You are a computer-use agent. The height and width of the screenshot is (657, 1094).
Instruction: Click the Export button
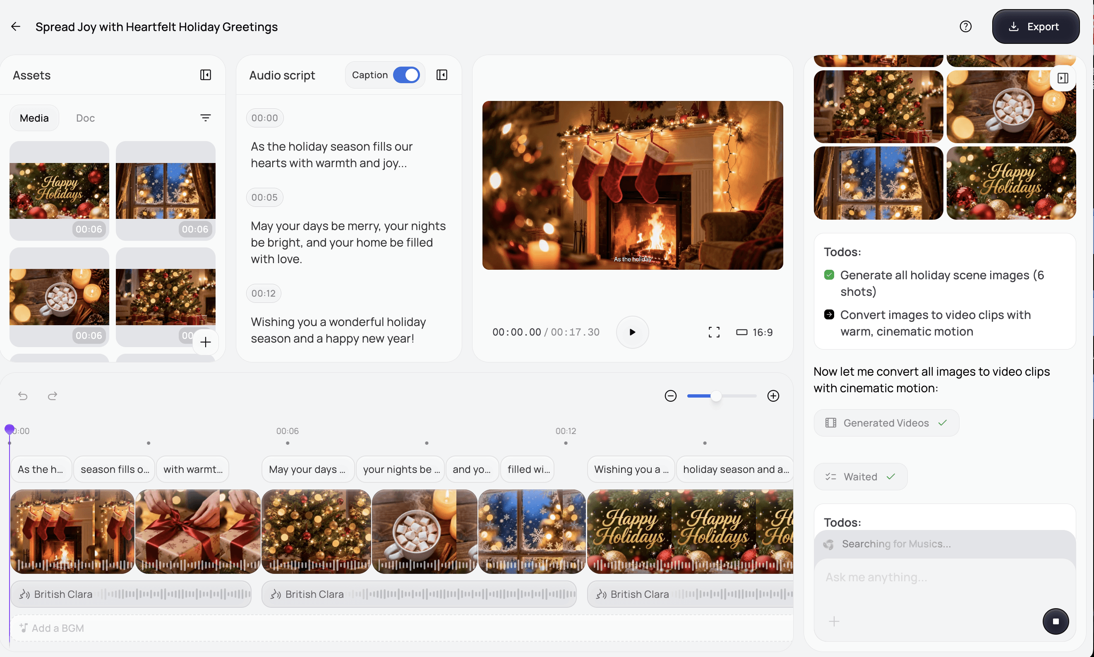point(1035,26)
